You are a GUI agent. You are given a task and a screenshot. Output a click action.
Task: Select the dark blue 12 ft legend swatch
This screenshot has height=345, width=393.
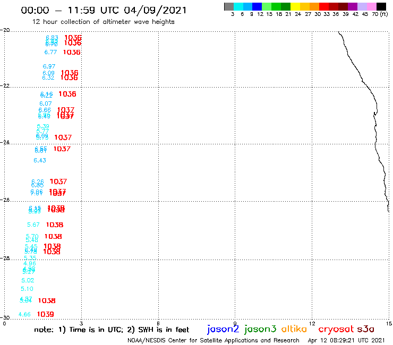click(x=257, y=7)
